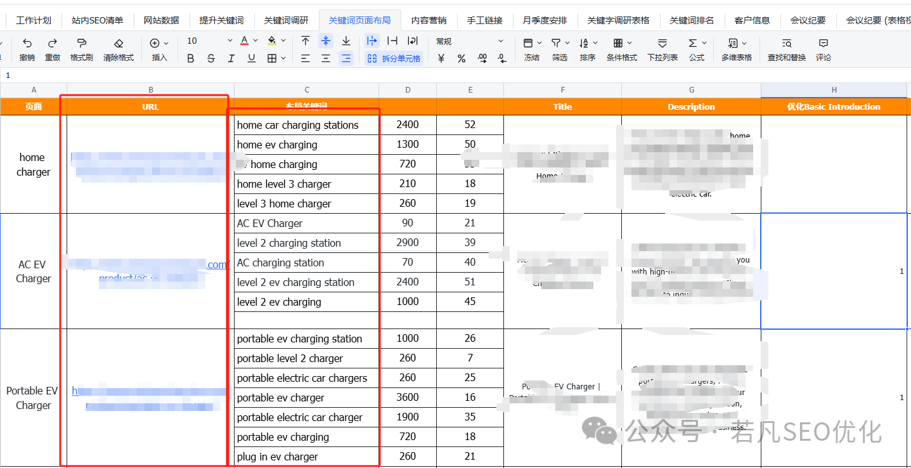The image size is (911, 468).
Task: Center text horizontally
Action: (326, 58)
